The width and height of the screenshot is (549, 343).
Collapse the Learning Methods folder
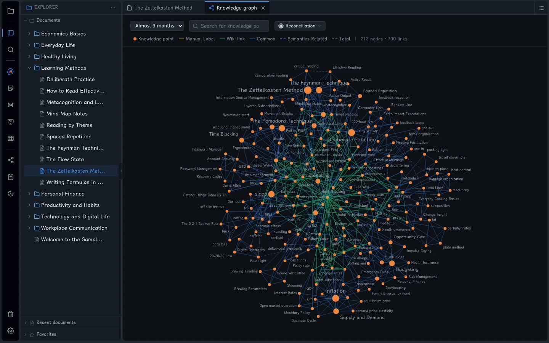(29, 68)
